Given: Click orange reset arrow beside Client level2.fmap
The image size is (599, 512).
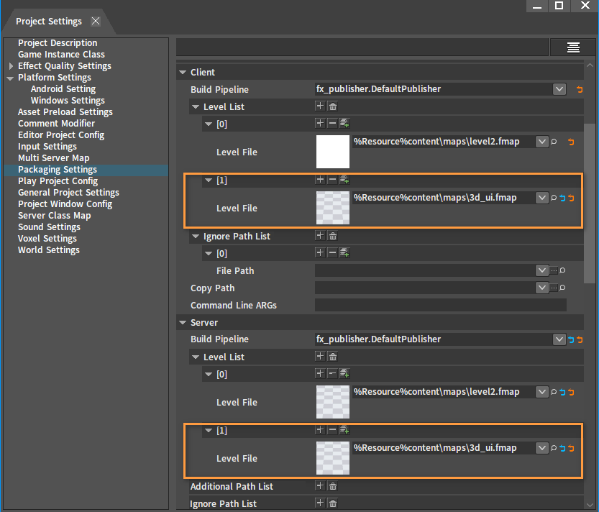Looking at the screenshot, I should pos(571,142).
